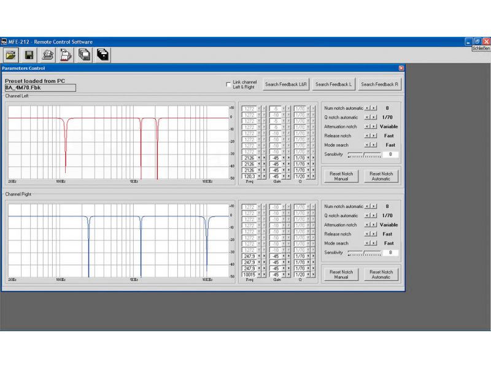Decrease Q notch automatic for Channel Left

point(368,117)
